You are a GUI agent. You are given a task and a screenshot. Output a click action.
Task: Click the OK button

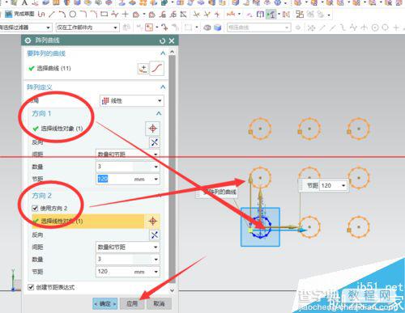[x=104, y=304]
